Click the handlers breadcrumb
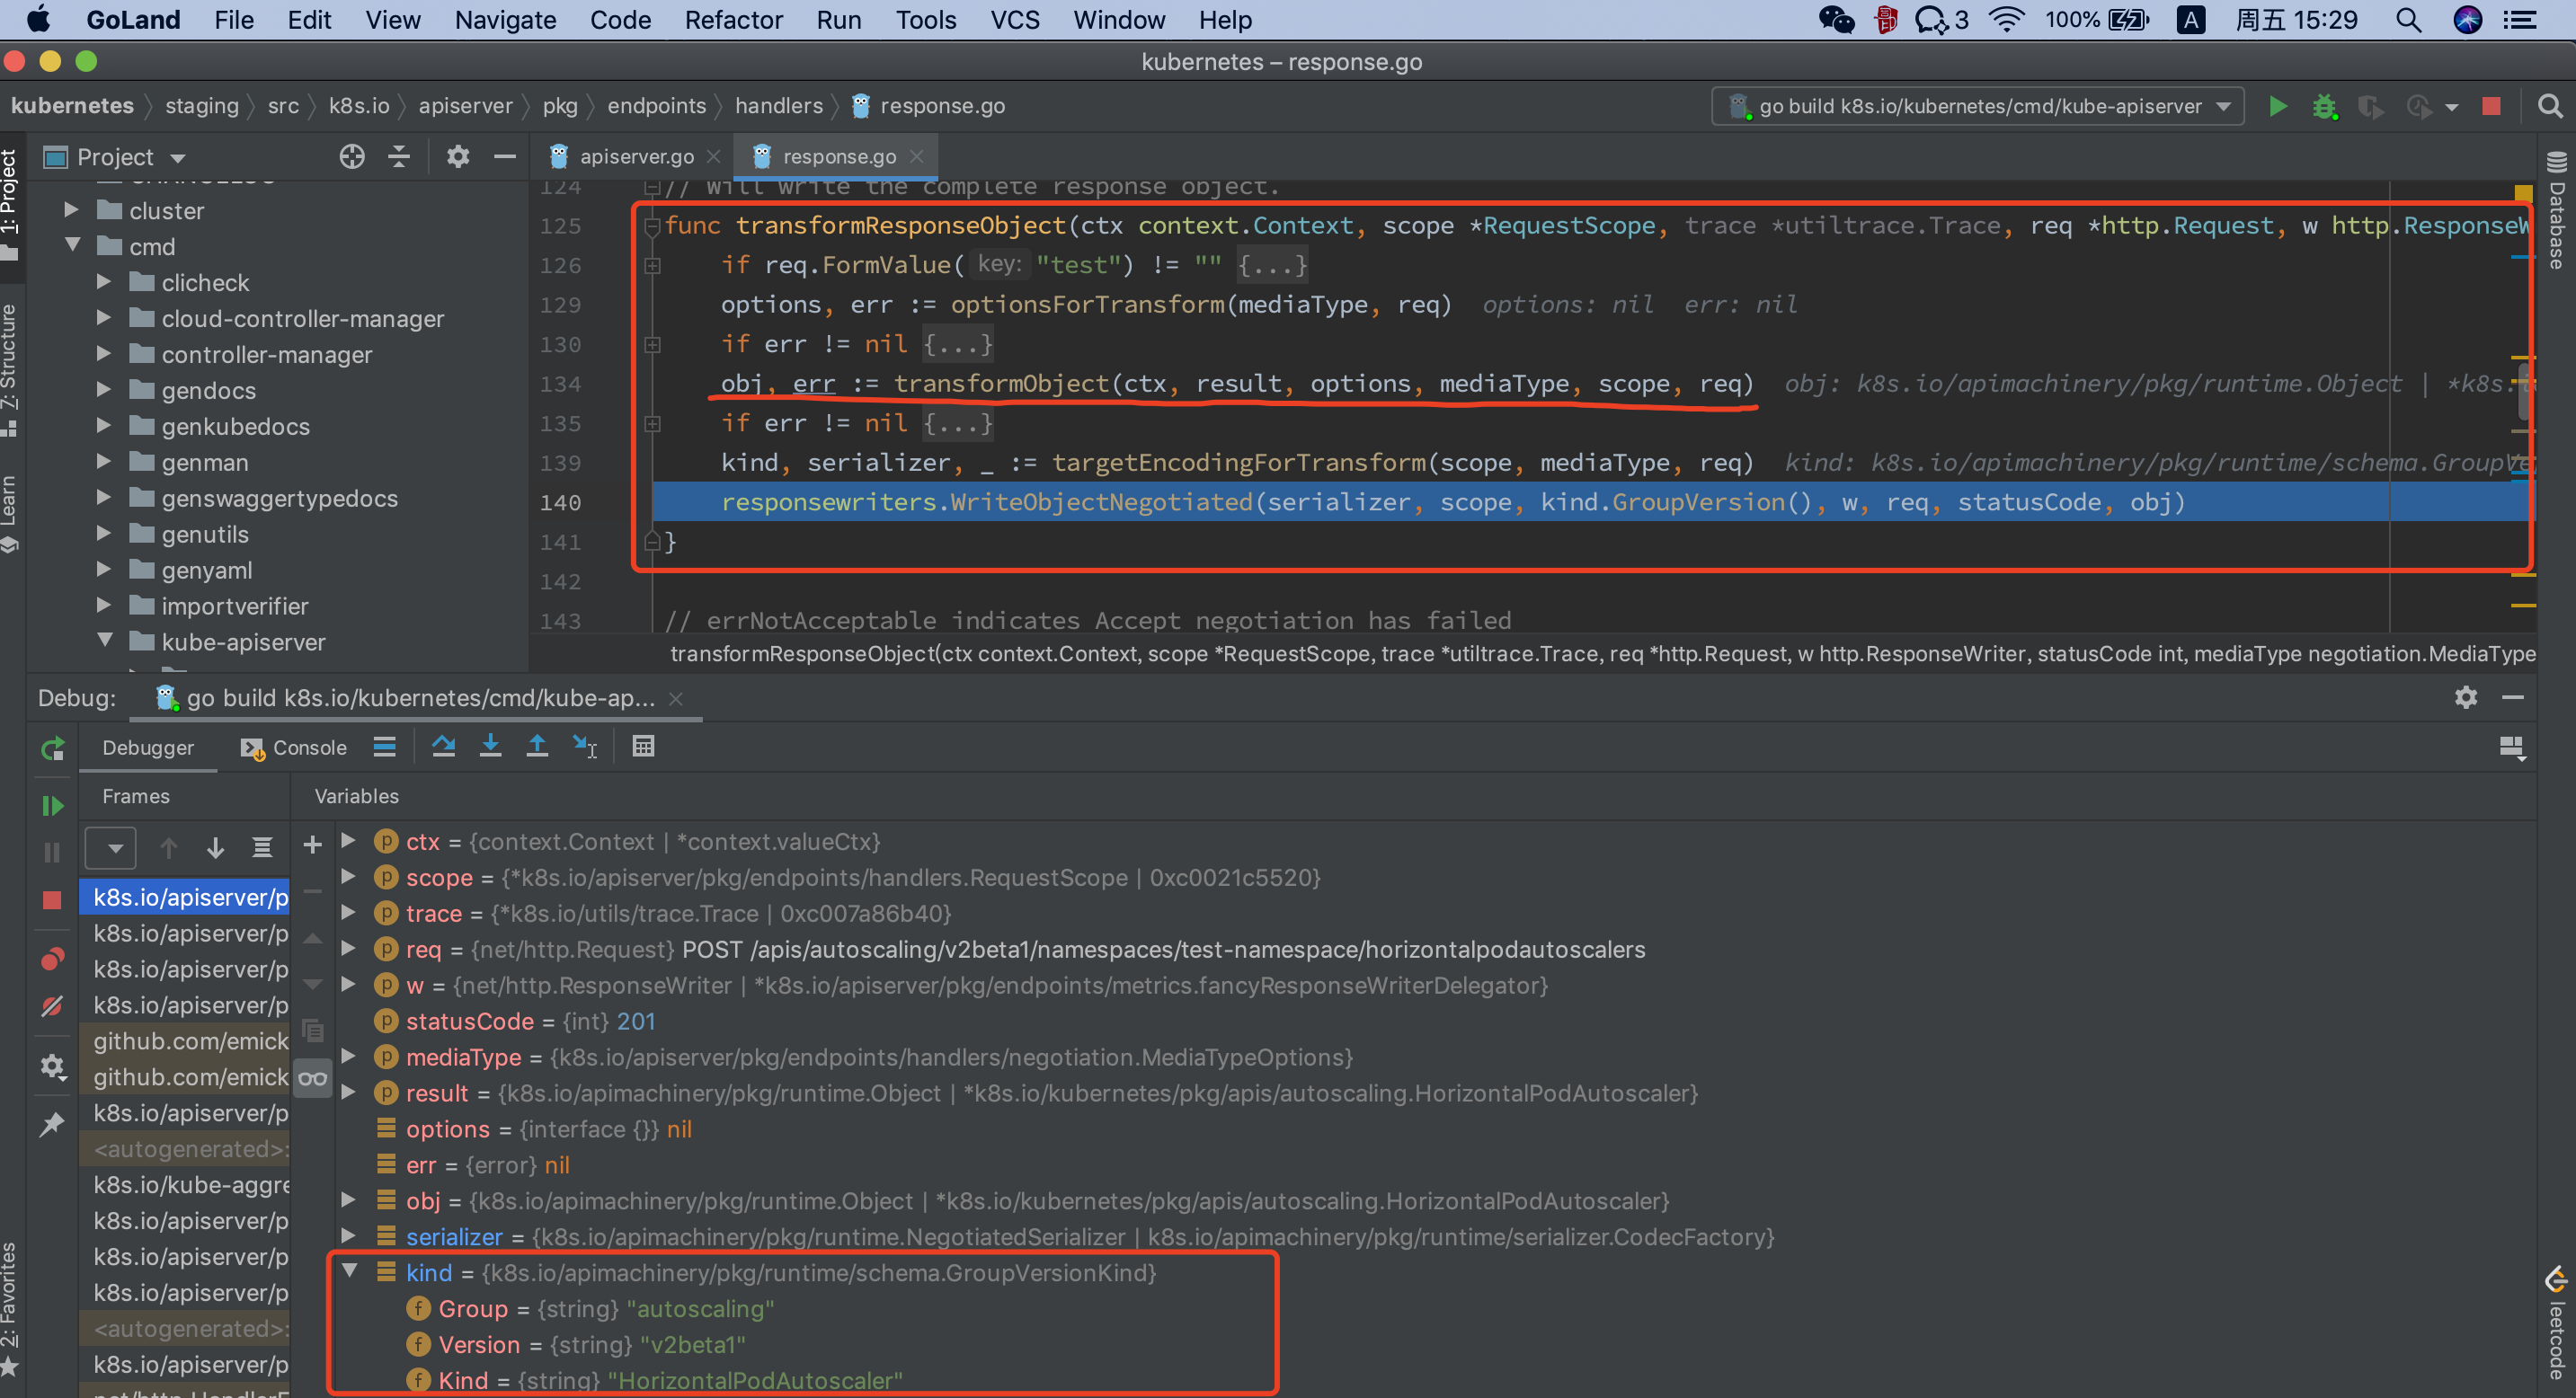The image size is (2576, 1398). [x=778, y=106]
